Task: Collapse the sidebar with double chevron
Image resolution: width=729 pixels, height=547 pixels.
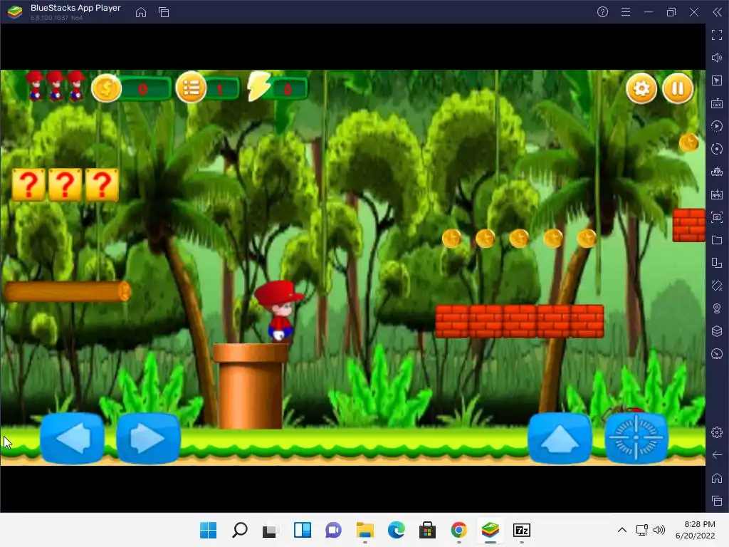Action: tap(717, 12)
